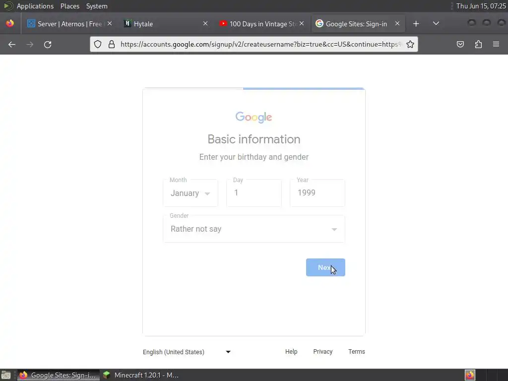The width and height of the screenshot is (508, 381).
Task: Close the Google Sites Sign-in tab
Action: click(397, 23)
